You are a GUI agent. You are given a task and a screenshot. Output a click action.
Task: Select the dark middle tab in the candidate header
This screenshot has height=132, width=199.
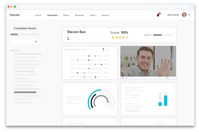(158, 35)
